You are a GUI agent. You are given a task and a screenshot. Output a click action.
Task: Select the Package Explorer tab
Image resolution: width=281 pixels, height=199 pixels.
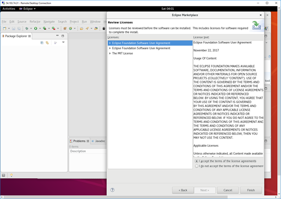coord(16,36)
